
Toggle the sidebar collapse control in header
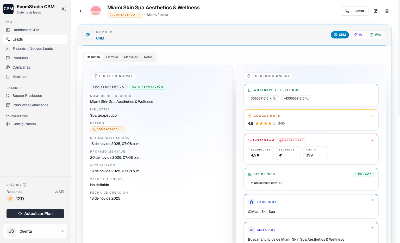pos(64,9)
